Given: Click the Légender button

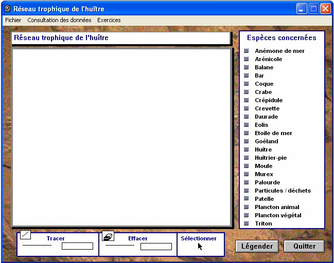Looking at the screenshot, I should click(257, 246).
